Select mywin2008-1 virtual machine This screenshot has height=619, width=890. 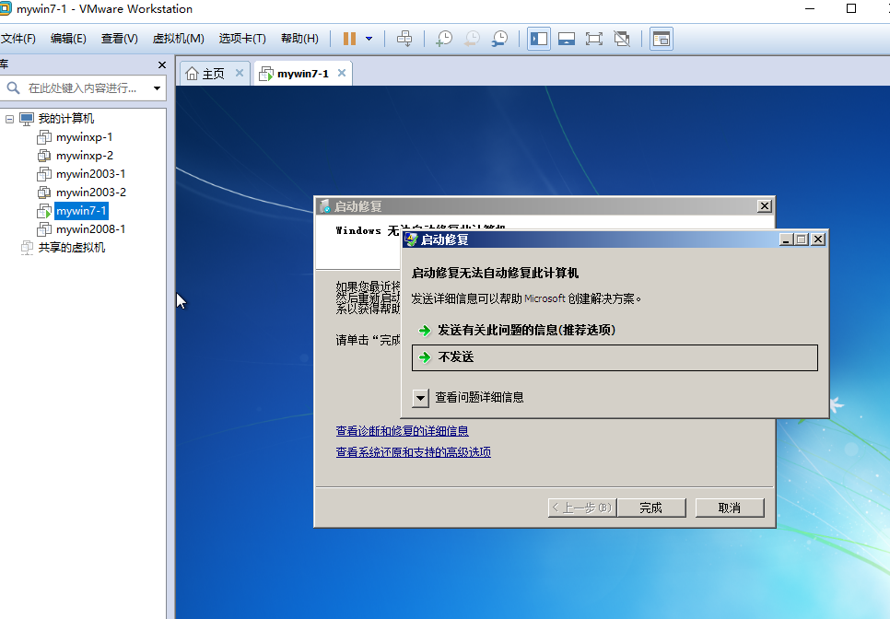(91, 229)
